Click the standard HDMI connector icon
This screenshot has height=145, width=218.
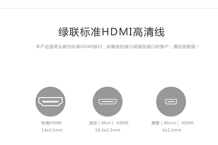point(50,102)
